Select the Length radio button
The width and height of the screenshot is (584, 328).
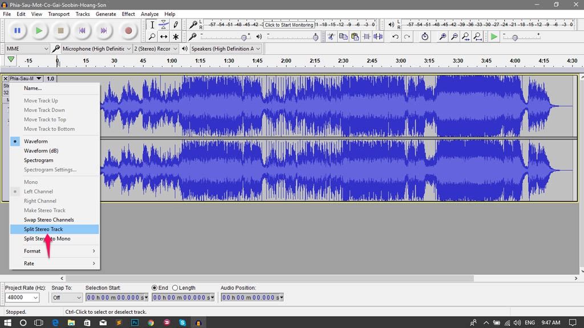tap(175, 288)
